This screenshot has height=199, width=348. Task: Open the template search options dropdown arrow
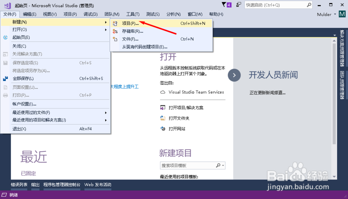(x=223, y=166)
